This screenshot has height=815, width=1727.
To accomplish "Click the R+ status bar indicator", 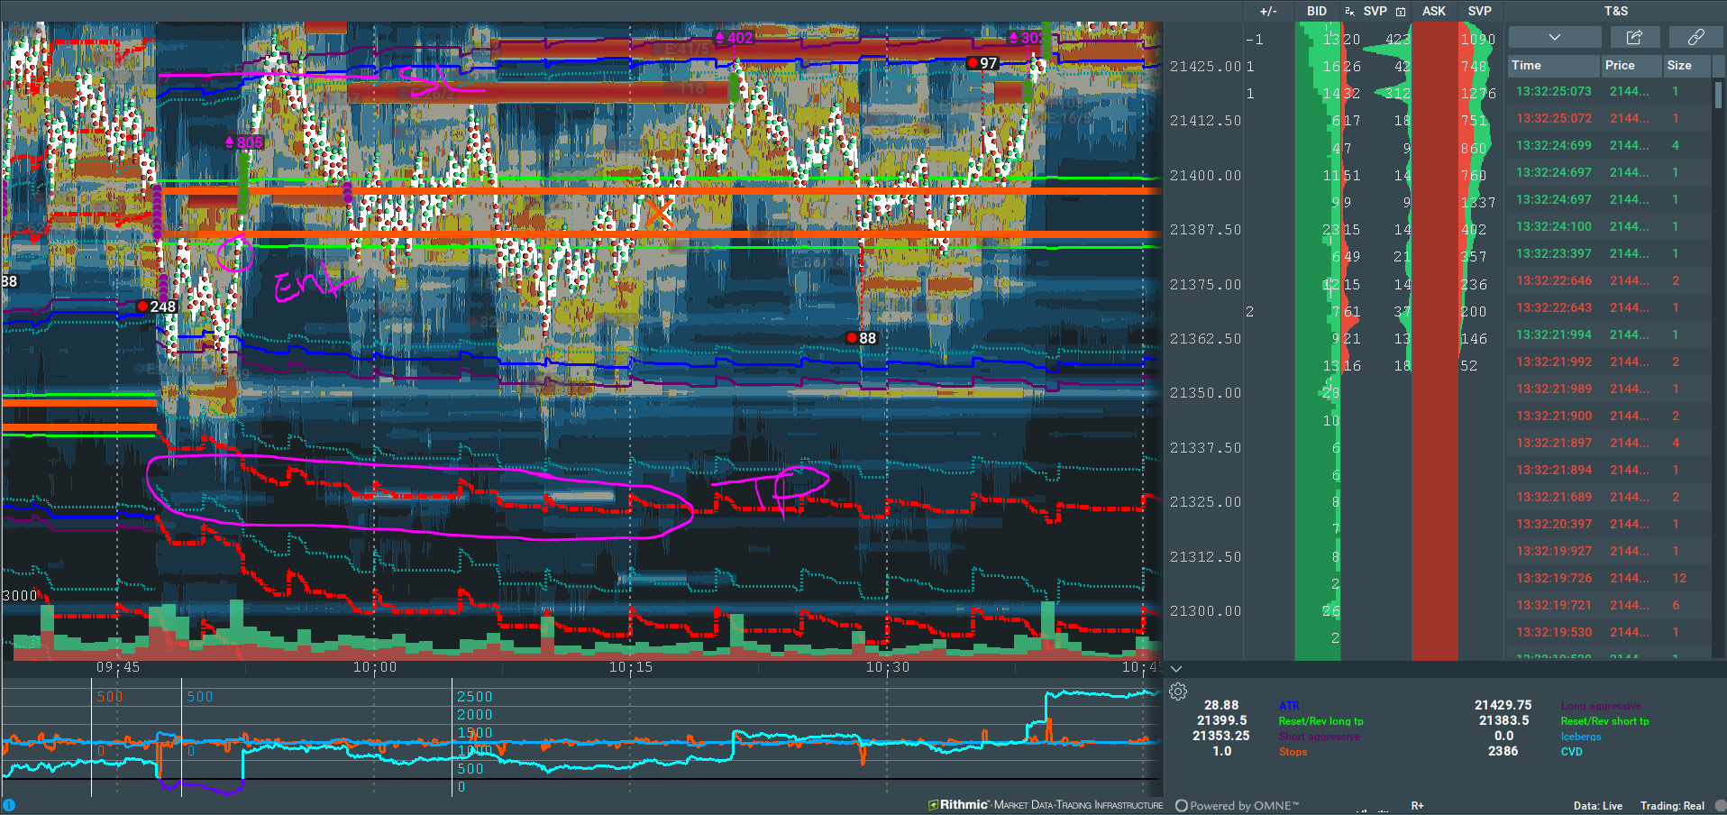I will pyautogui.click(x=1417, y=806).
